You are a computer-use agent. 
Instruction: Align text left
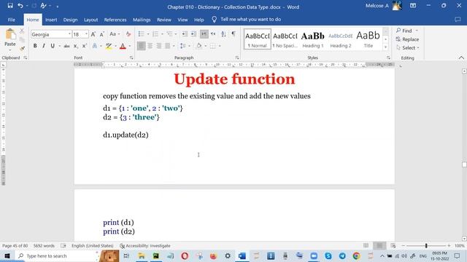coord(141,46)
